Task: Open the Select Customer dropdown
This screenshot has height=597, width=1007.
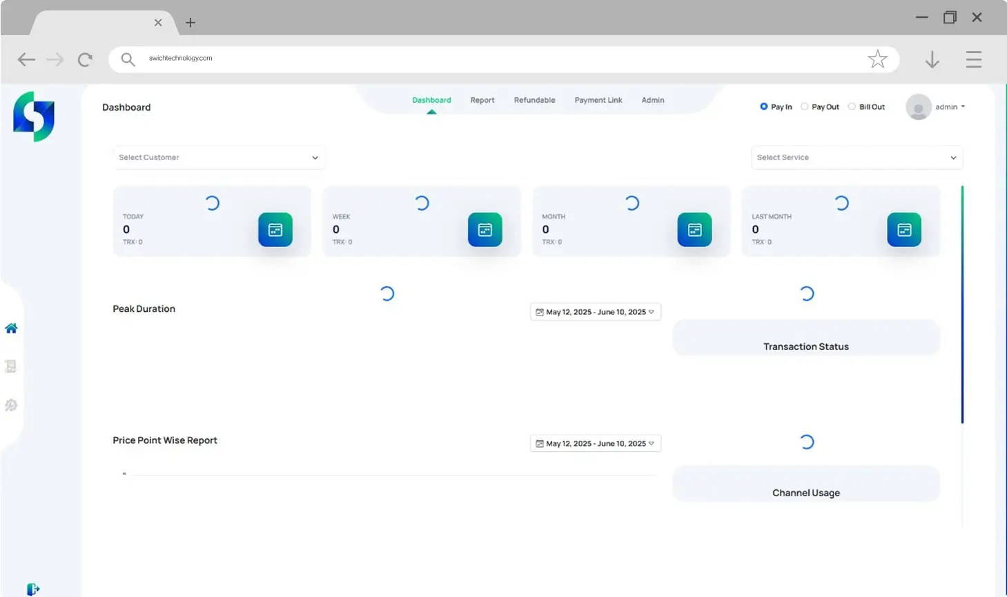Action: pos(219,157)
